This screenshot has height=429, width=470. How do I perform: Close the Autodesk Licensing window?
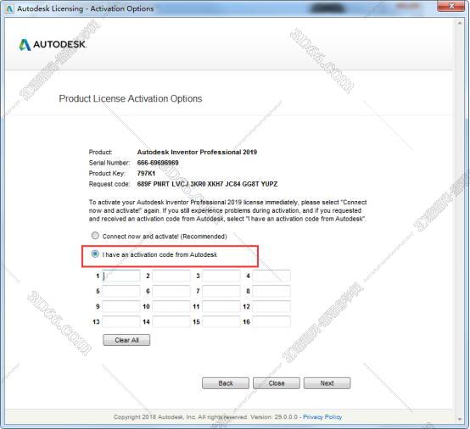click(x=451, y=6)
